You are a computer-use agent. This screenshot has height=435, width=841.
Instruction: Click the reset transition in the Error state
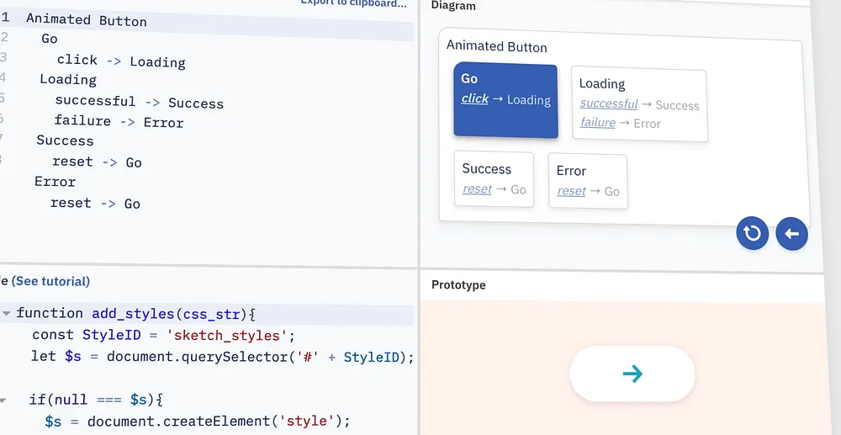[x=571, y=191]
